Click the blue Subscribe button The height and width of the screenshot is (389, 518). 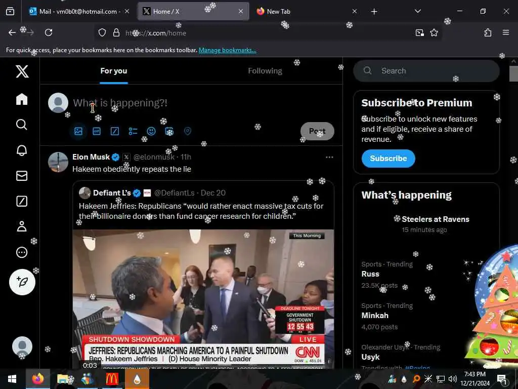pyautogui.click(x=388, y=159)
